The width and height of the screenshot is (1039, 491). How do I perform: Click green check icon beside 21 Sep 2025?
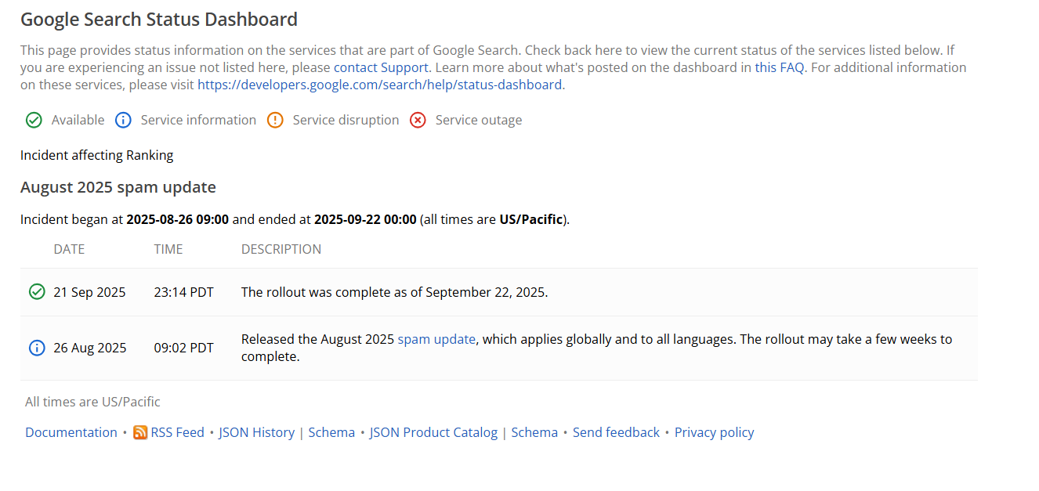coord(37,292)
